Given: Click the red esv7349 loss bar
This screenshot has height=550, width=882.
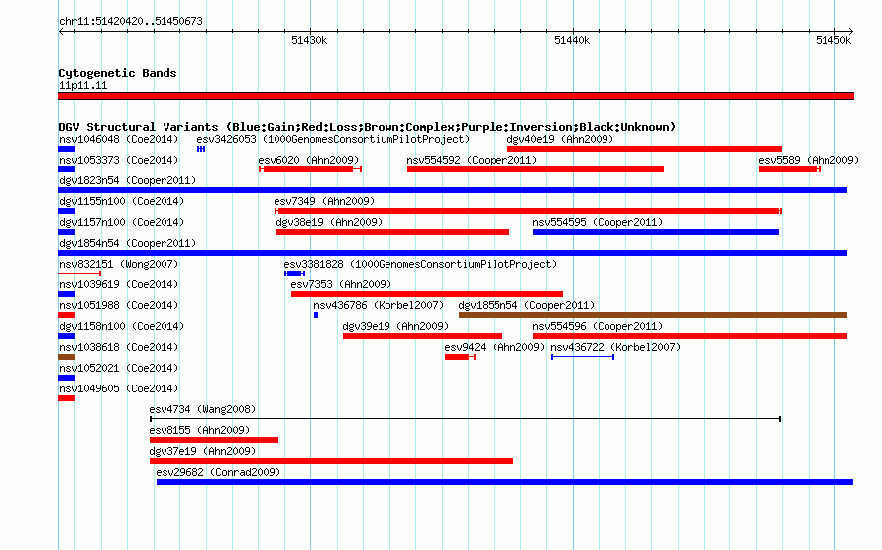Looking at the screenshot, I should point(528,211).
